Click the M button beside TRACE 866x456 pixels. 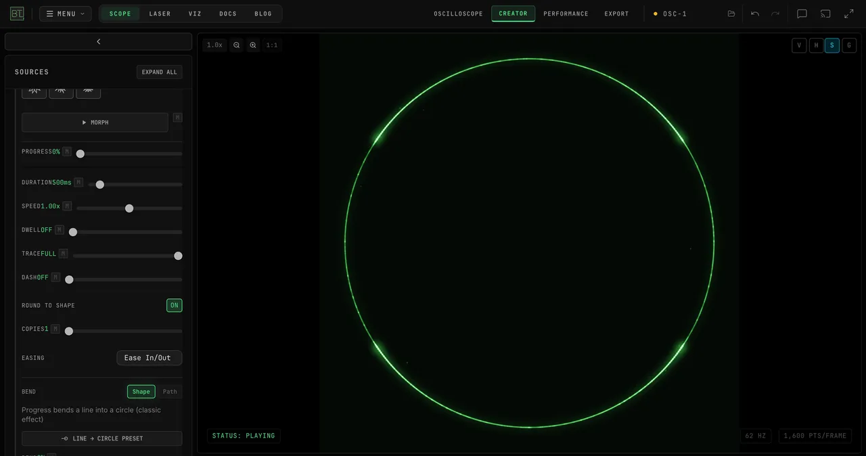click(64, 254)
